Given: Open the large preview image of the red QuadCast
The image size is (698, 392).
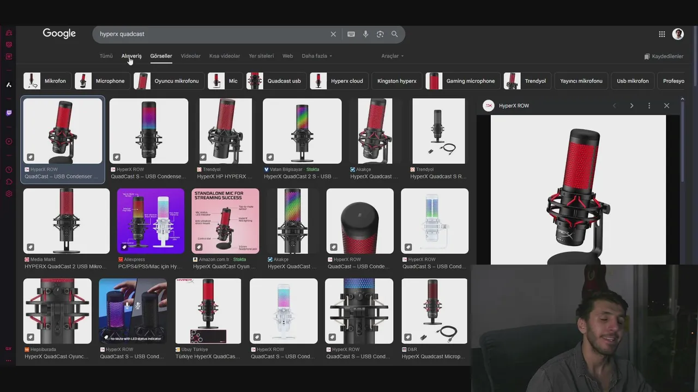Looking at the screenshot, I should (578, 189).
